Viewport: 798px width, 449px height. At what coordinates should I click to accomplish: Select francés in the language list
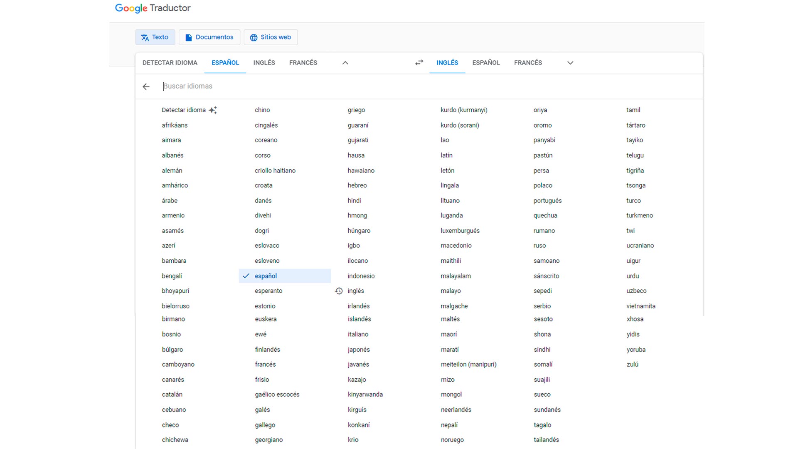coord(265,364)
